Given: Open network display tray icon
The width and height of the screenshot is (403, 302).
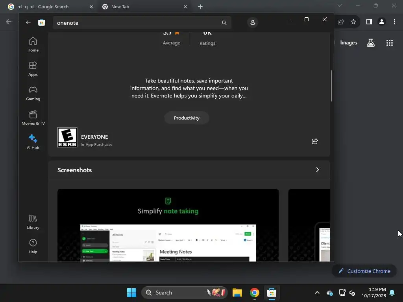Looking at the screenshot, I should coord(342,293).
